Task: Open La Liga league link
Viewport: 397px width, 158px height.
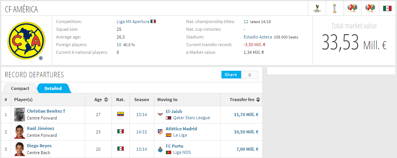Action: click(180, 135)
